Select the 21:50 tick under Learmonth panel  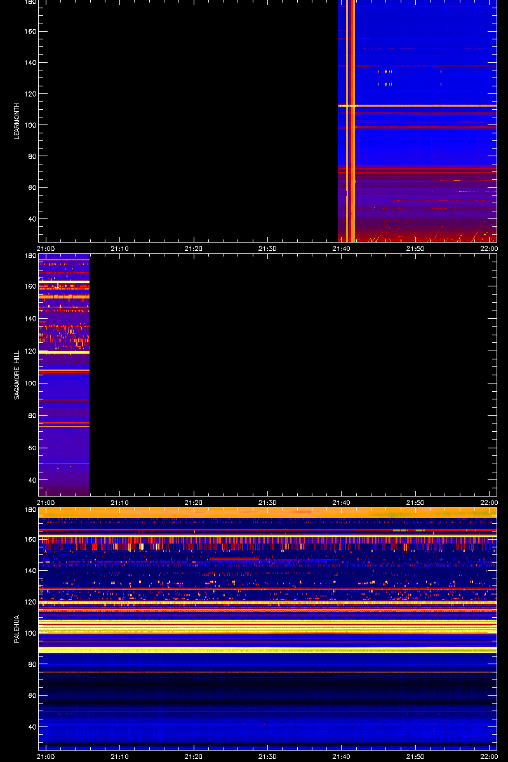(415, 248)
